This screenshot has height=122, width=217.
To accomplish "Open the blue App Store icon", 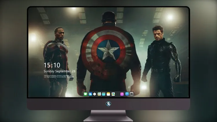I will (127, 94).
